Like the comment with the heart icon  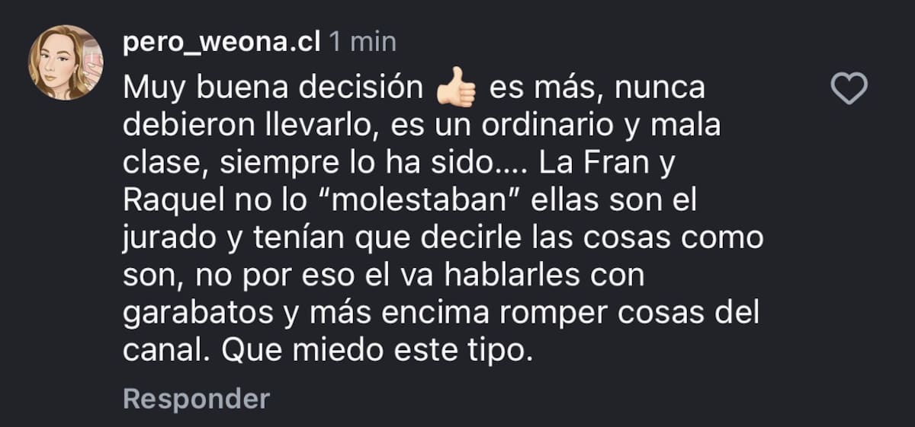pyautogui.click(x=848, y=91)
